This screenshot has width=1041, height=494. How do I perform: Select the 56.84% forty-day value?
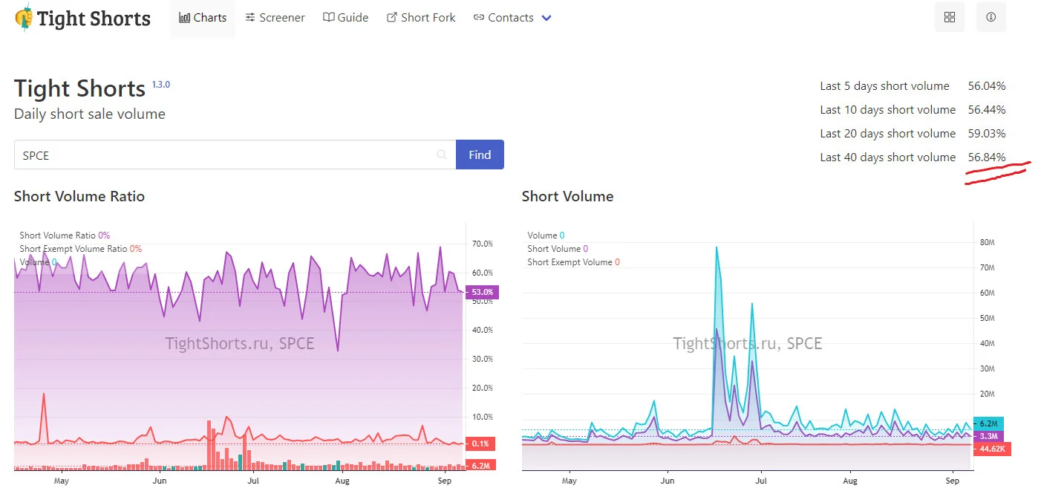[987, 157]
